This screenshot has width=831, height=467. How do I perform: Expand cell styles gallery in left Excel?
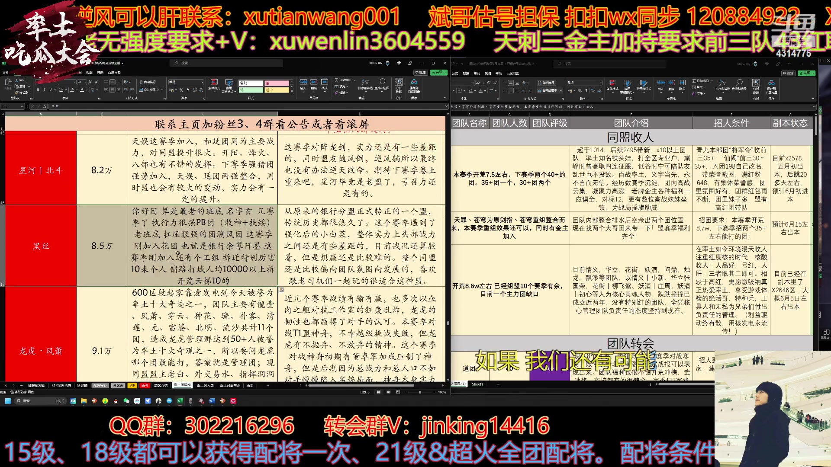click(x=292, y=91)
